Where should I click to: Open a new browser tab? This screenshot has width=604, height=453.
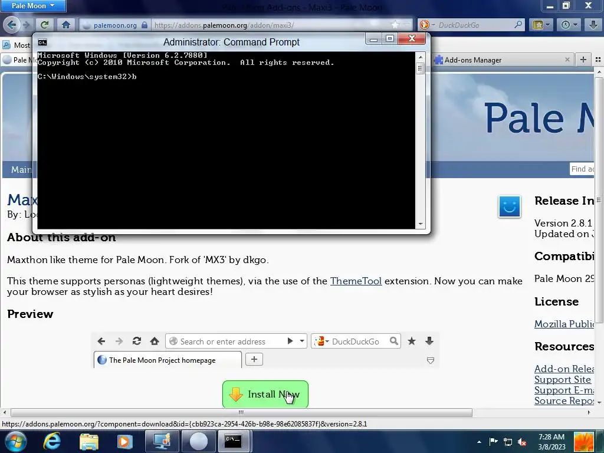click(583, 60)
